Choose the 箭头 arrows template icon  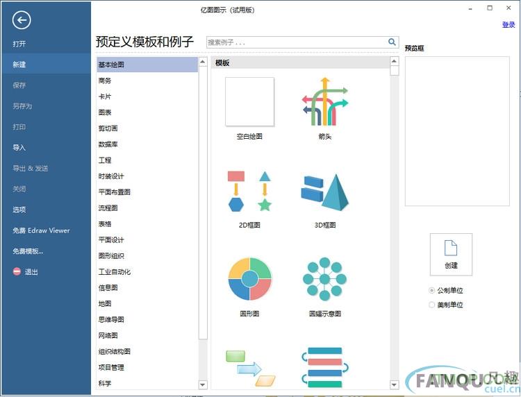324,102
